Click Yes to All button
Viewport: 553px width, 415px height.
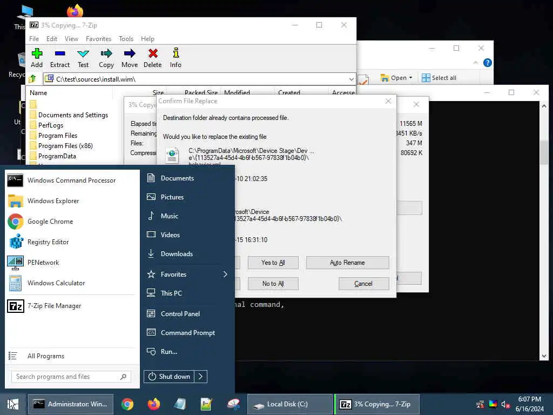pyautogui.click(x=273, y=263)
